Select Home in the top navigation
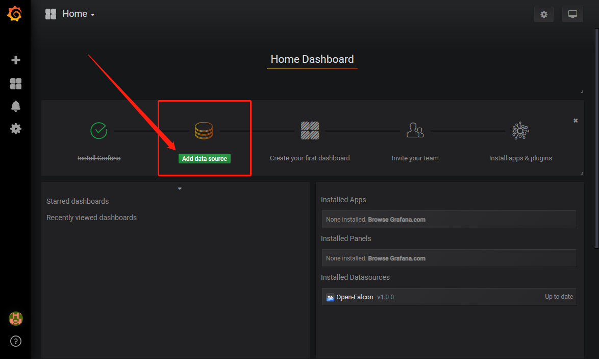The width and height of the screenshot is (599, 359). point(75,14)
